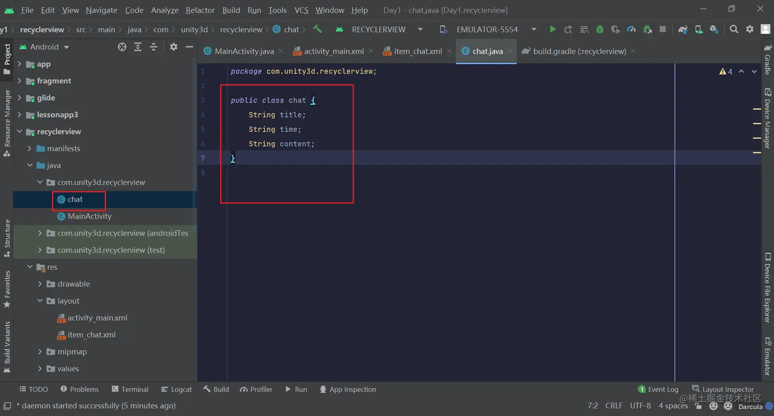Open the EMULATOR-5554 device dropdown
The height and width of the screenshot is (416, 774).
tap(487, 29)
